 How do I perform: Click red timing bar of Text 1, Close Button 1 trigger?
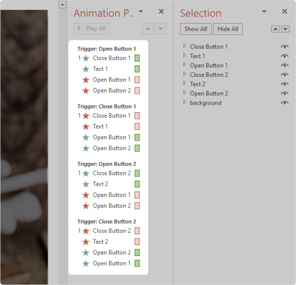[x=137, y=127]
